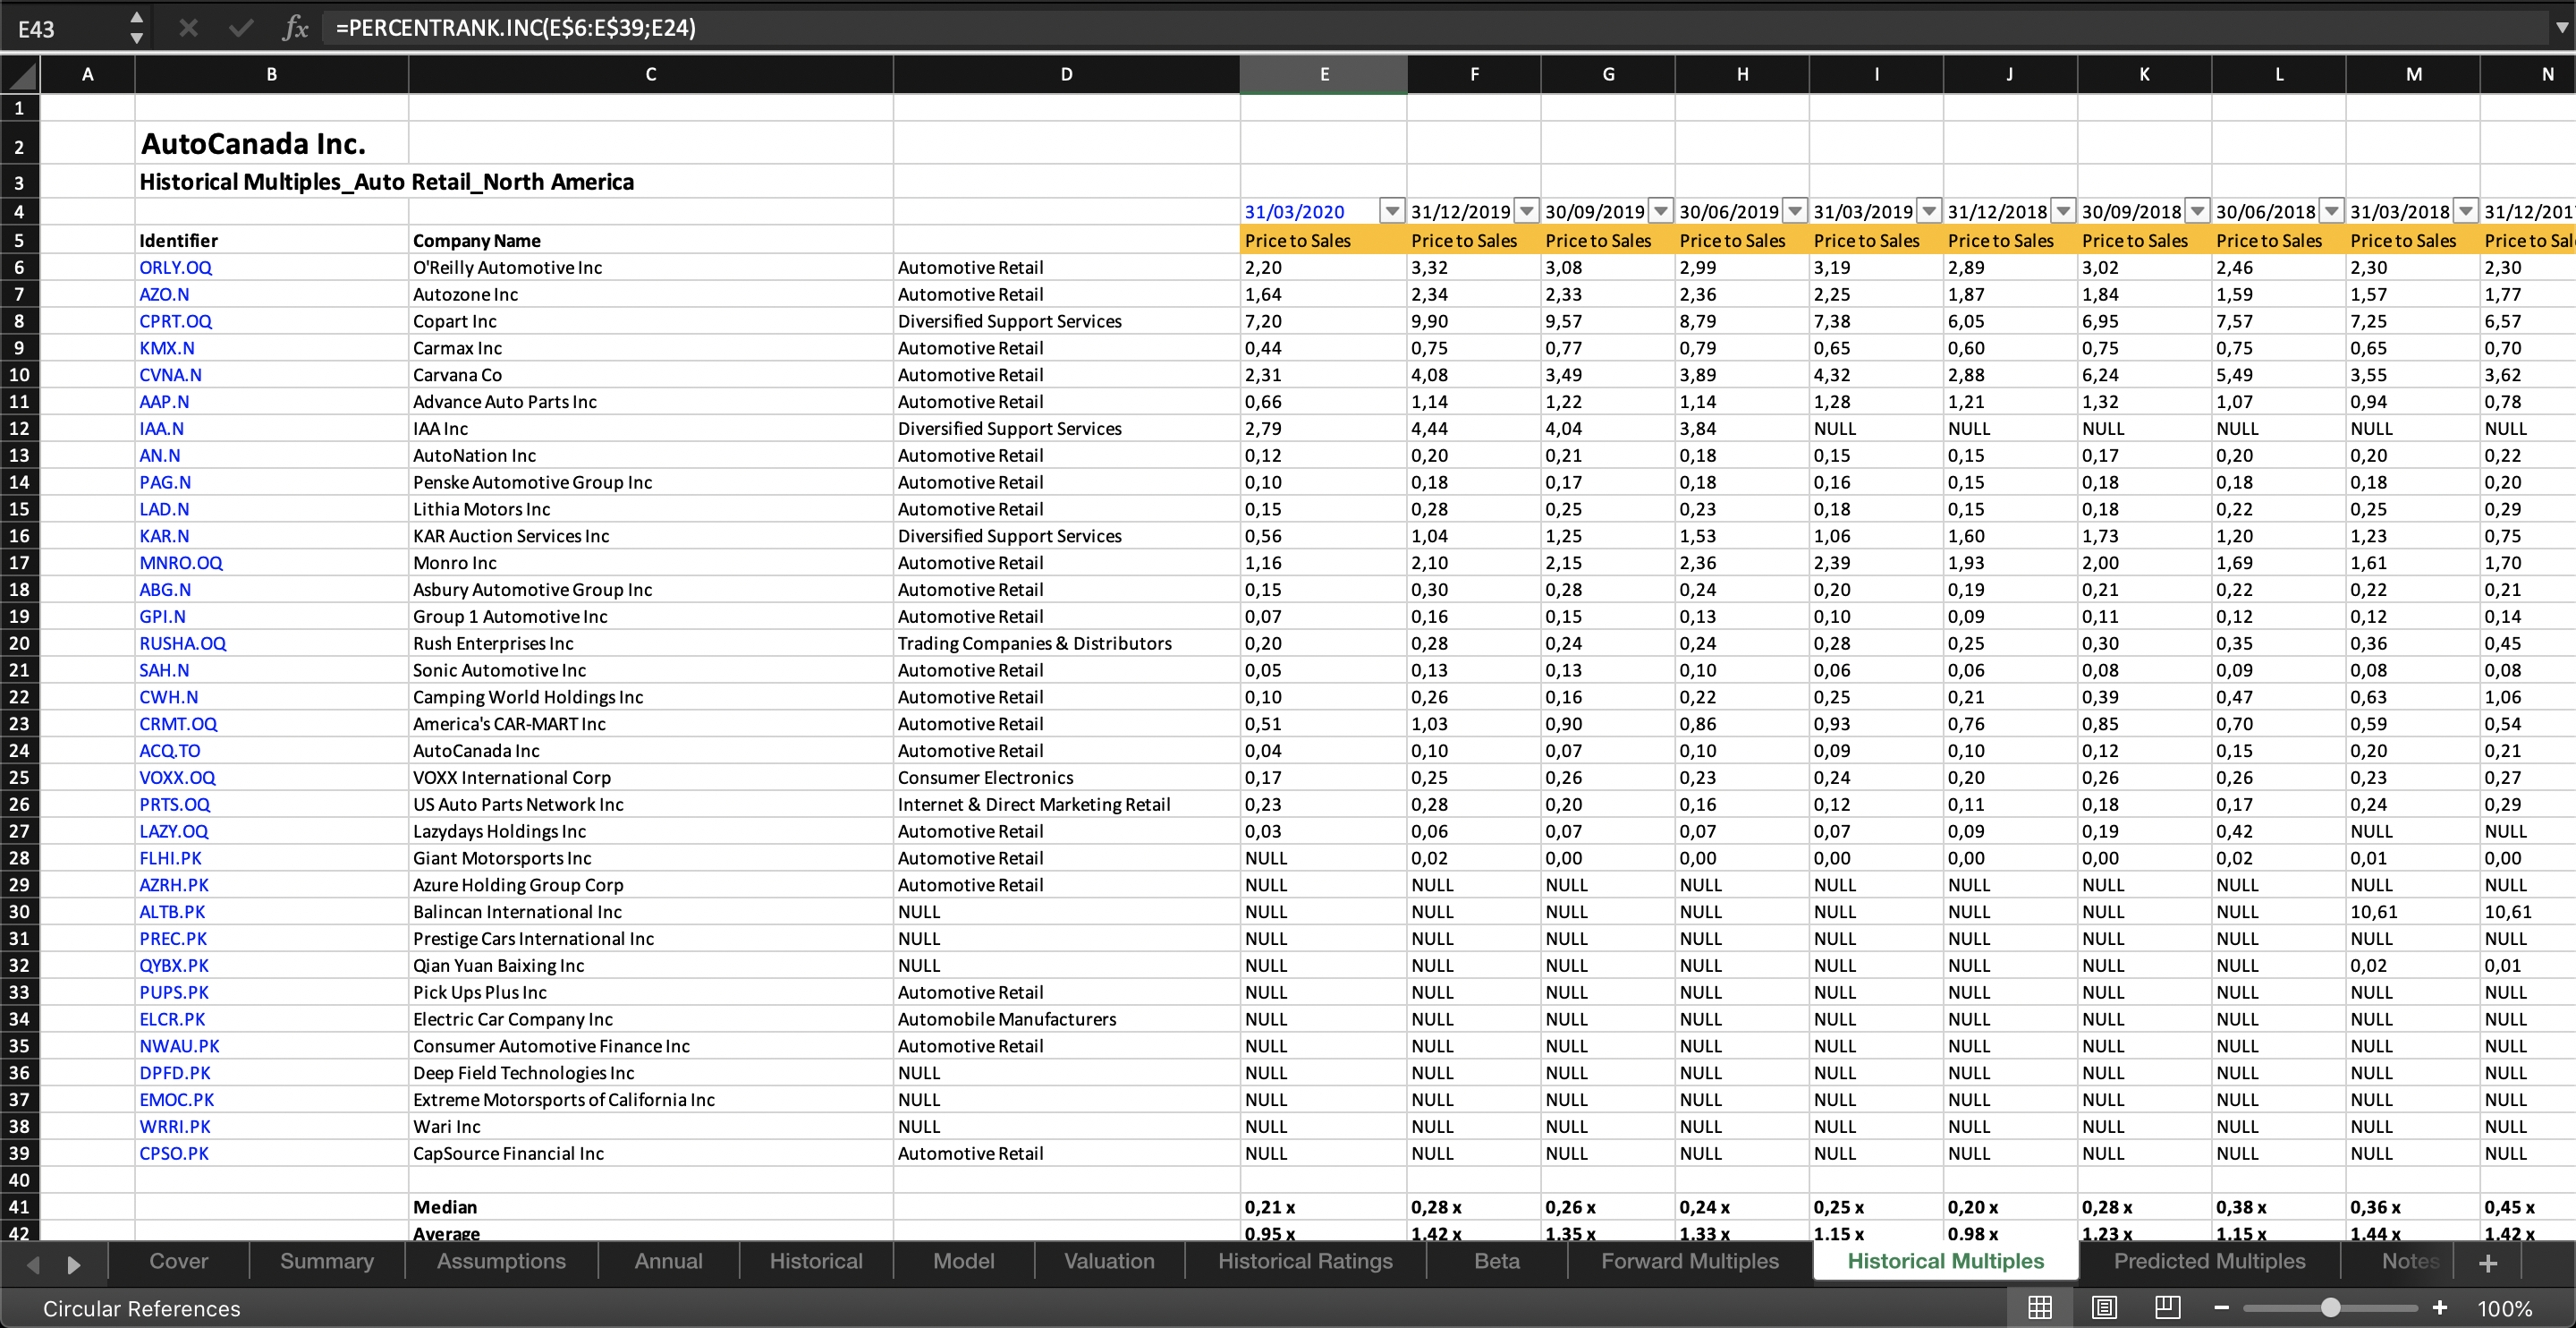This screenshot has width=2576, height=1328.
Task: Cancel the formula entry with X icon
Action: coord(188,28)
